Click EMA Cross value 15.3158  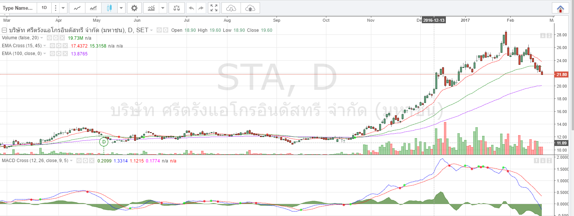[98, 46]
